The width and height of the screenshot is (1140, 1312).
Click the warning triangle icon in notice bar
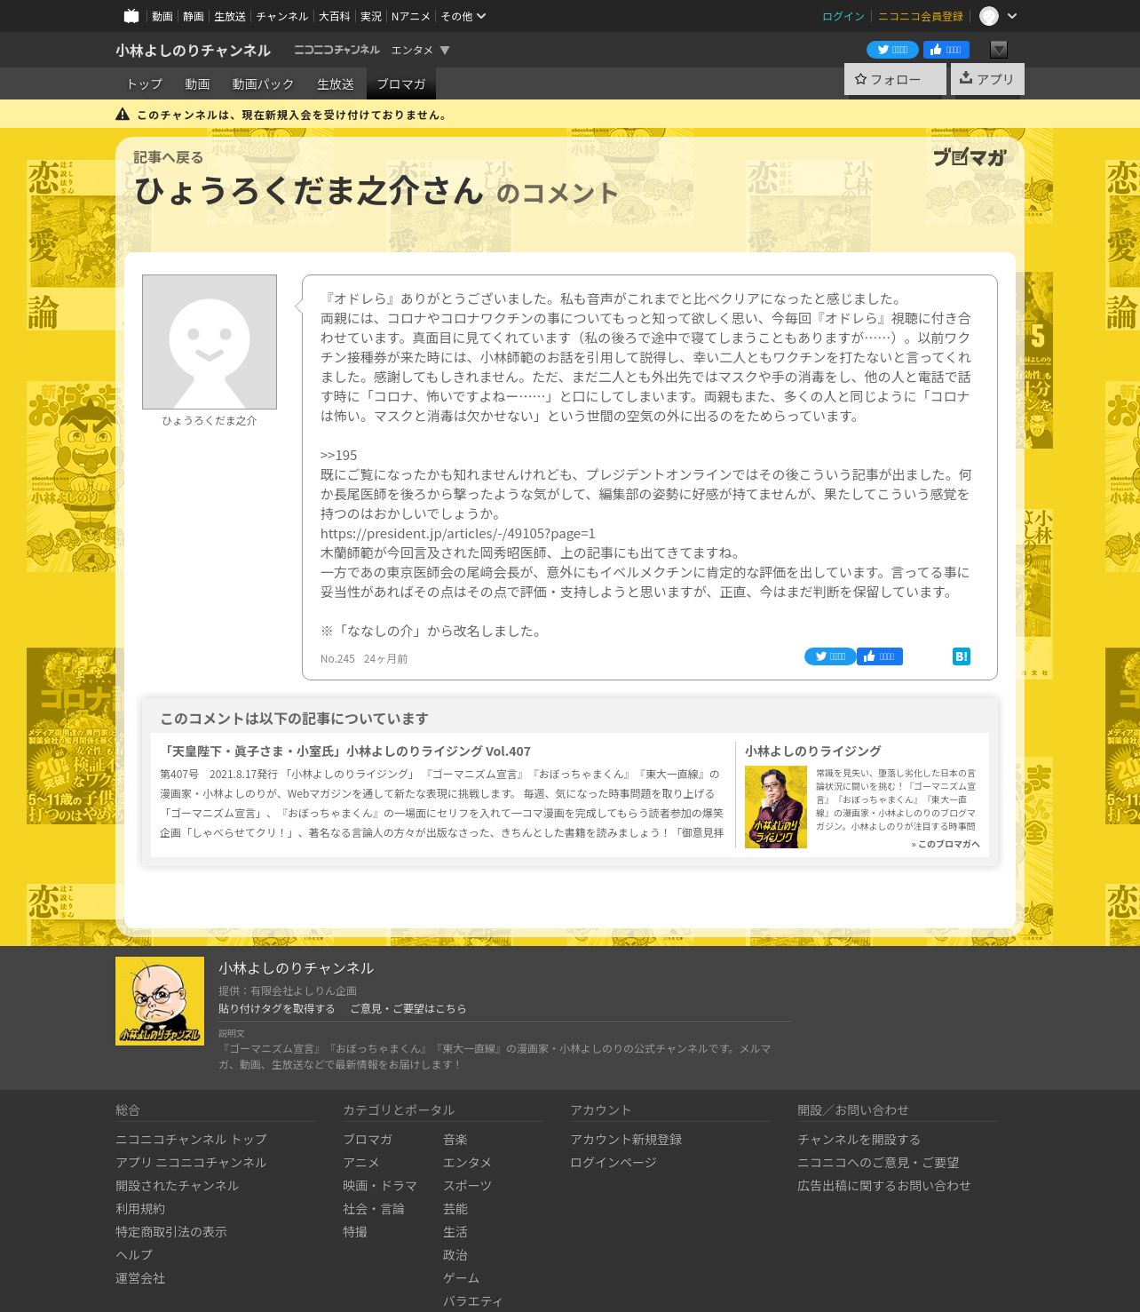click(123, 115)
